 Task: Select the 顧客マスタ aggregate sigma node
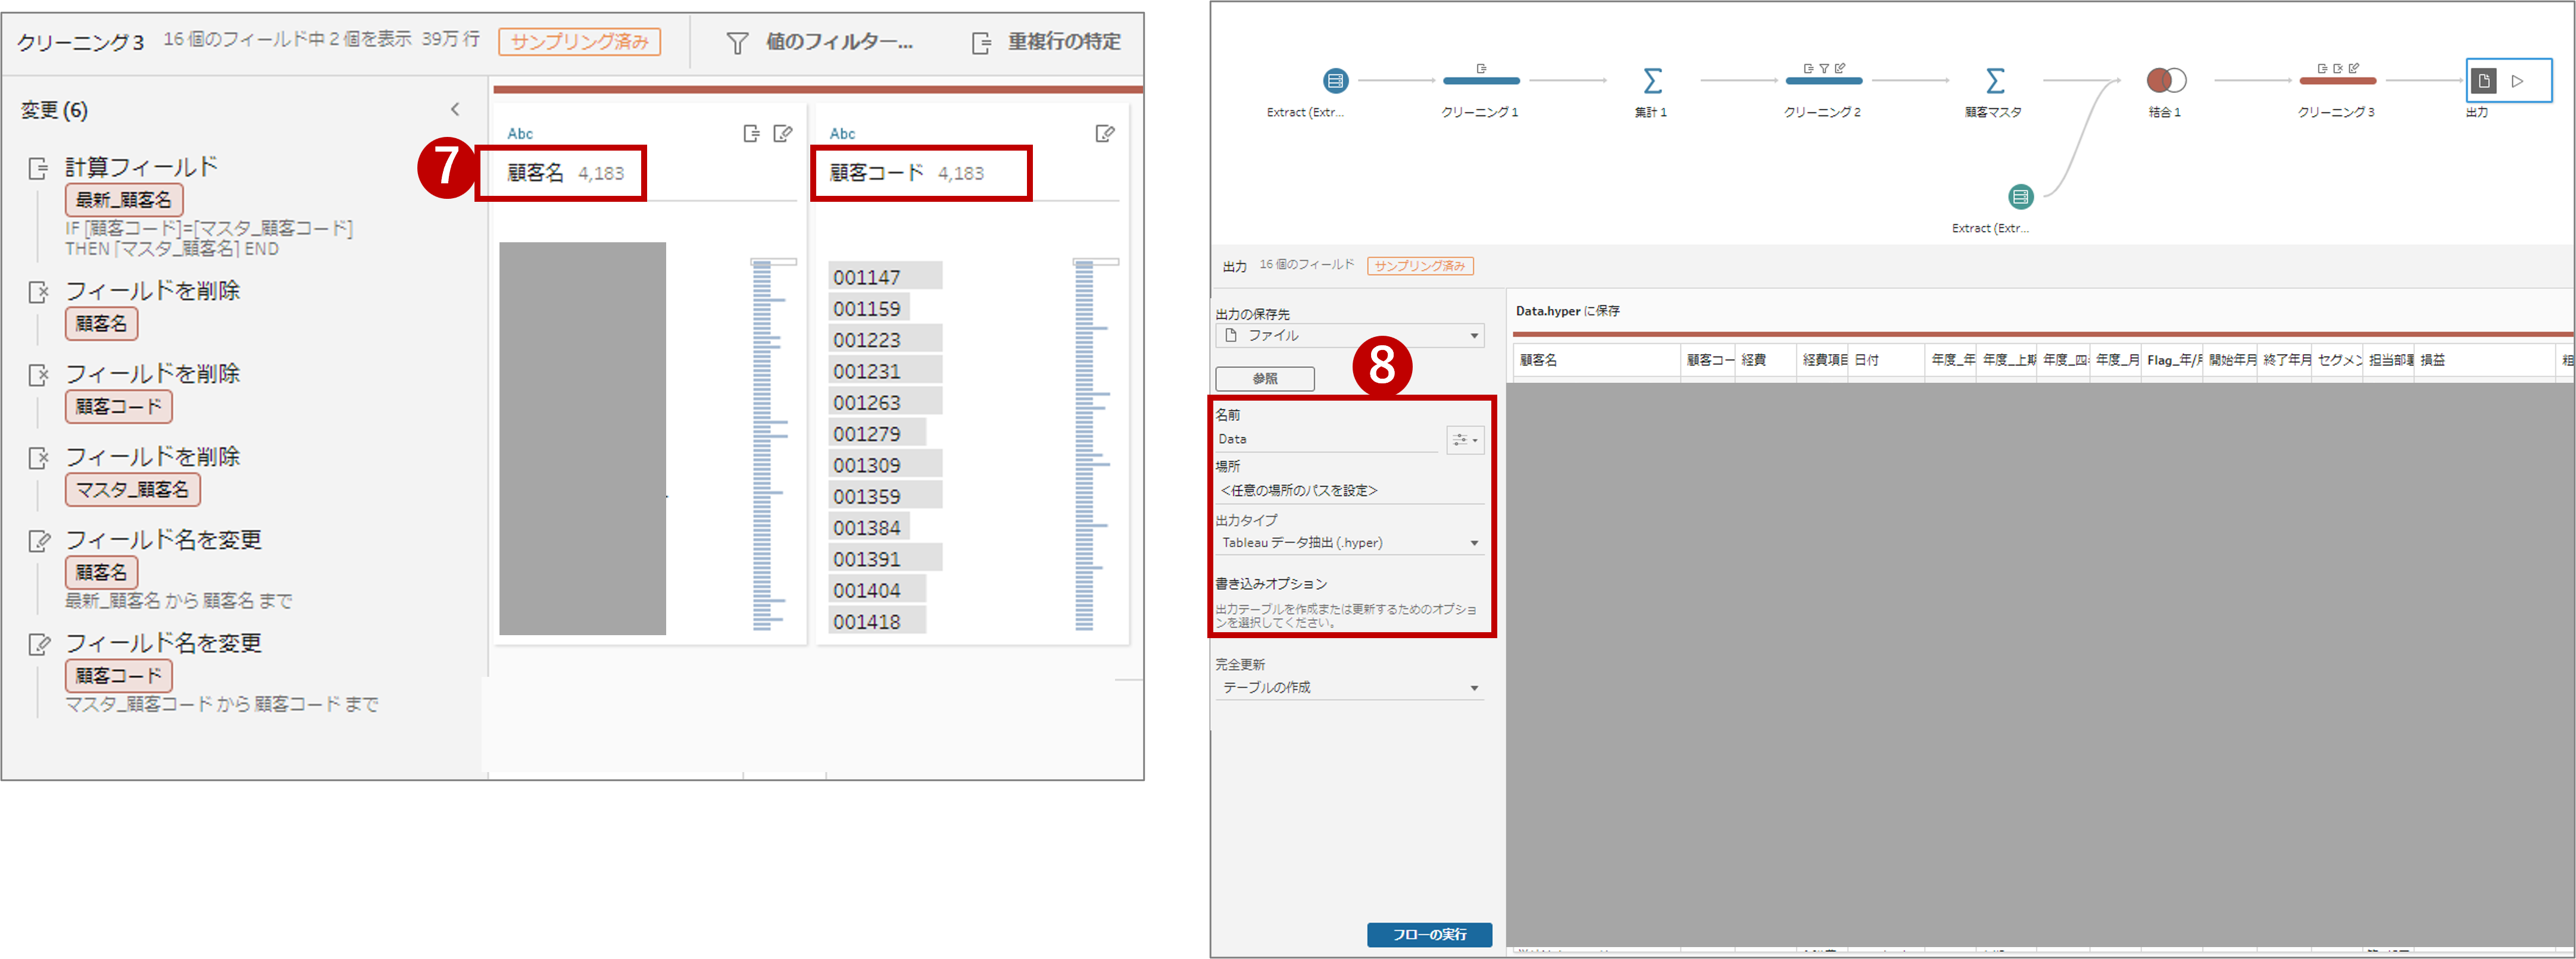pyautogui.click(x=1994, y=80)
